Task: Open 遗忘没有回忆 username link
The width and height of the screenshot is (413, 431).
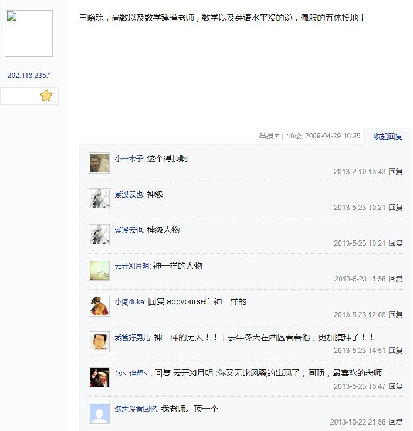Action: pos(136,409)
